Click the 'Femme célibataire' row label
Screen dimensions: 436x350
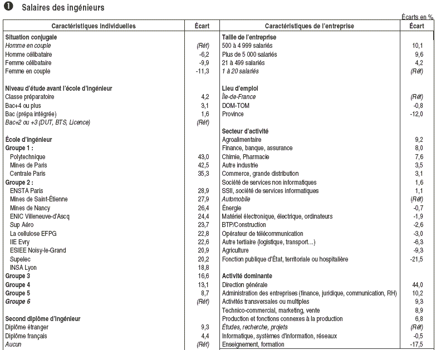coord(28,63)
